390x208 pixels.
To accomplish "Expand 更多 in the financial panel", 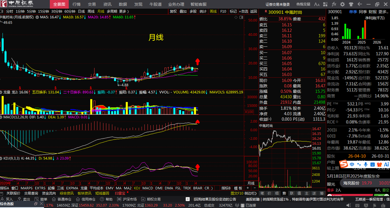I will [x=383, y=12].
